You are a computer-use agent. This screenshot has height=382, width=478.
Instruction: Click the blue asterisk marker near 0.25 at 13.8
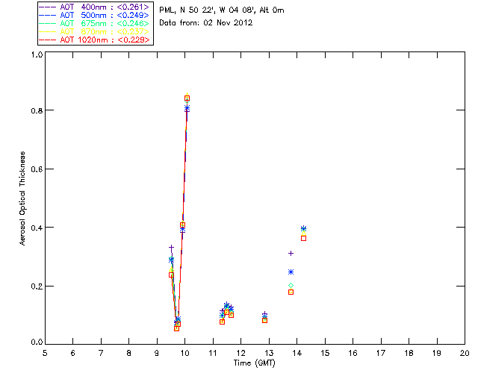pos(291,272)
